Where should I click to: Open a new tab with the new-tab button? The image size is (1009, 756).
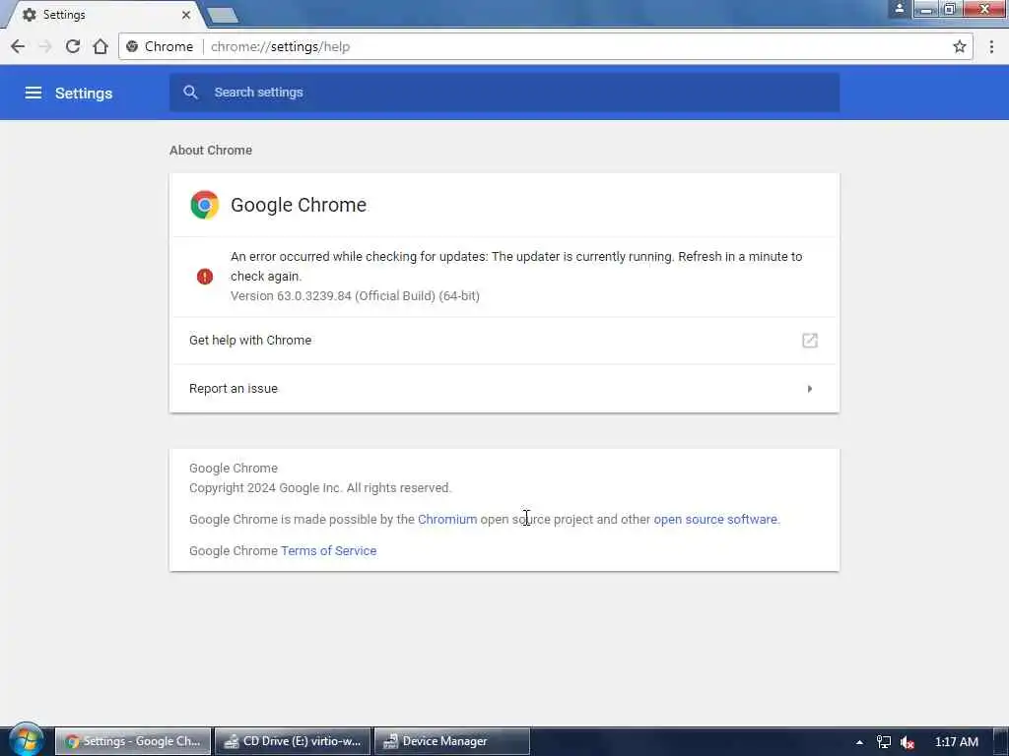[x=223, y=15]
